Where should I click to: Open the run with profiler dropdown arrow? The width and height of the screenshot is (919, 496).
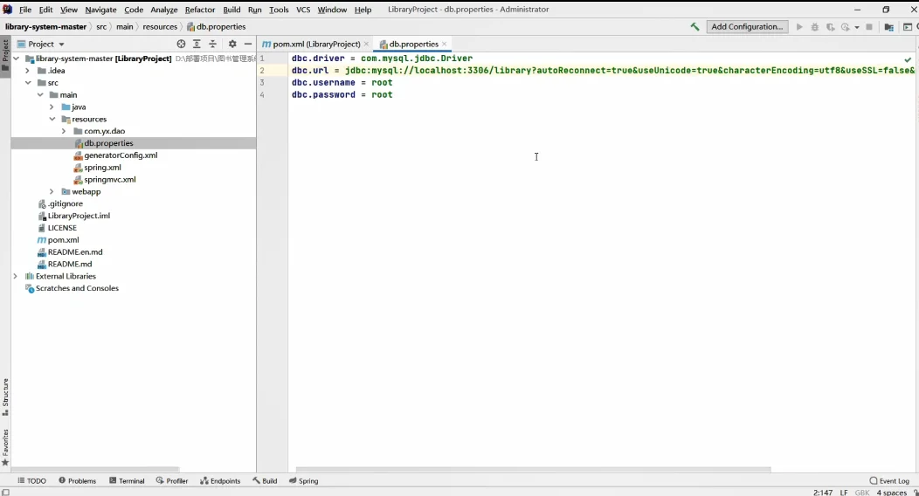857,27
